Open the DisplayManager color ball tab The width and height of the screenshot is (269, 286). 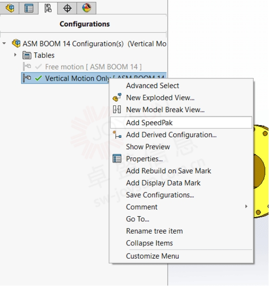(x=87, y=8)
